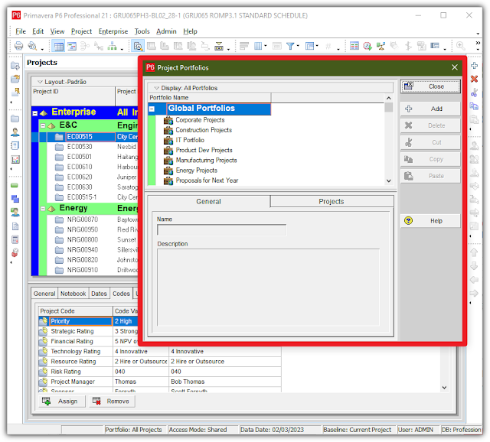The width and height of the screenshot is (490, 442).
Task: Click the Priority project code icon
Action: pos(43,321)
